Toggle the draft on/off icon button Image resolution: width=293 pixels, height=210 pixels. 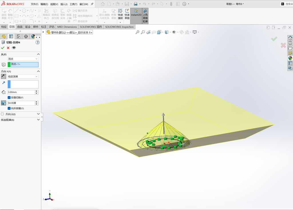(3, 103)
